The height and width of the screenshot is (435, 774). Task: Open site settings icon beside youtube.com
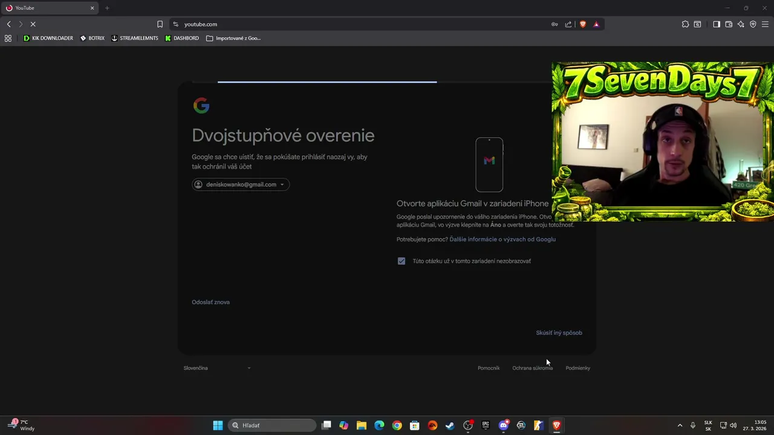pos(176,24)
